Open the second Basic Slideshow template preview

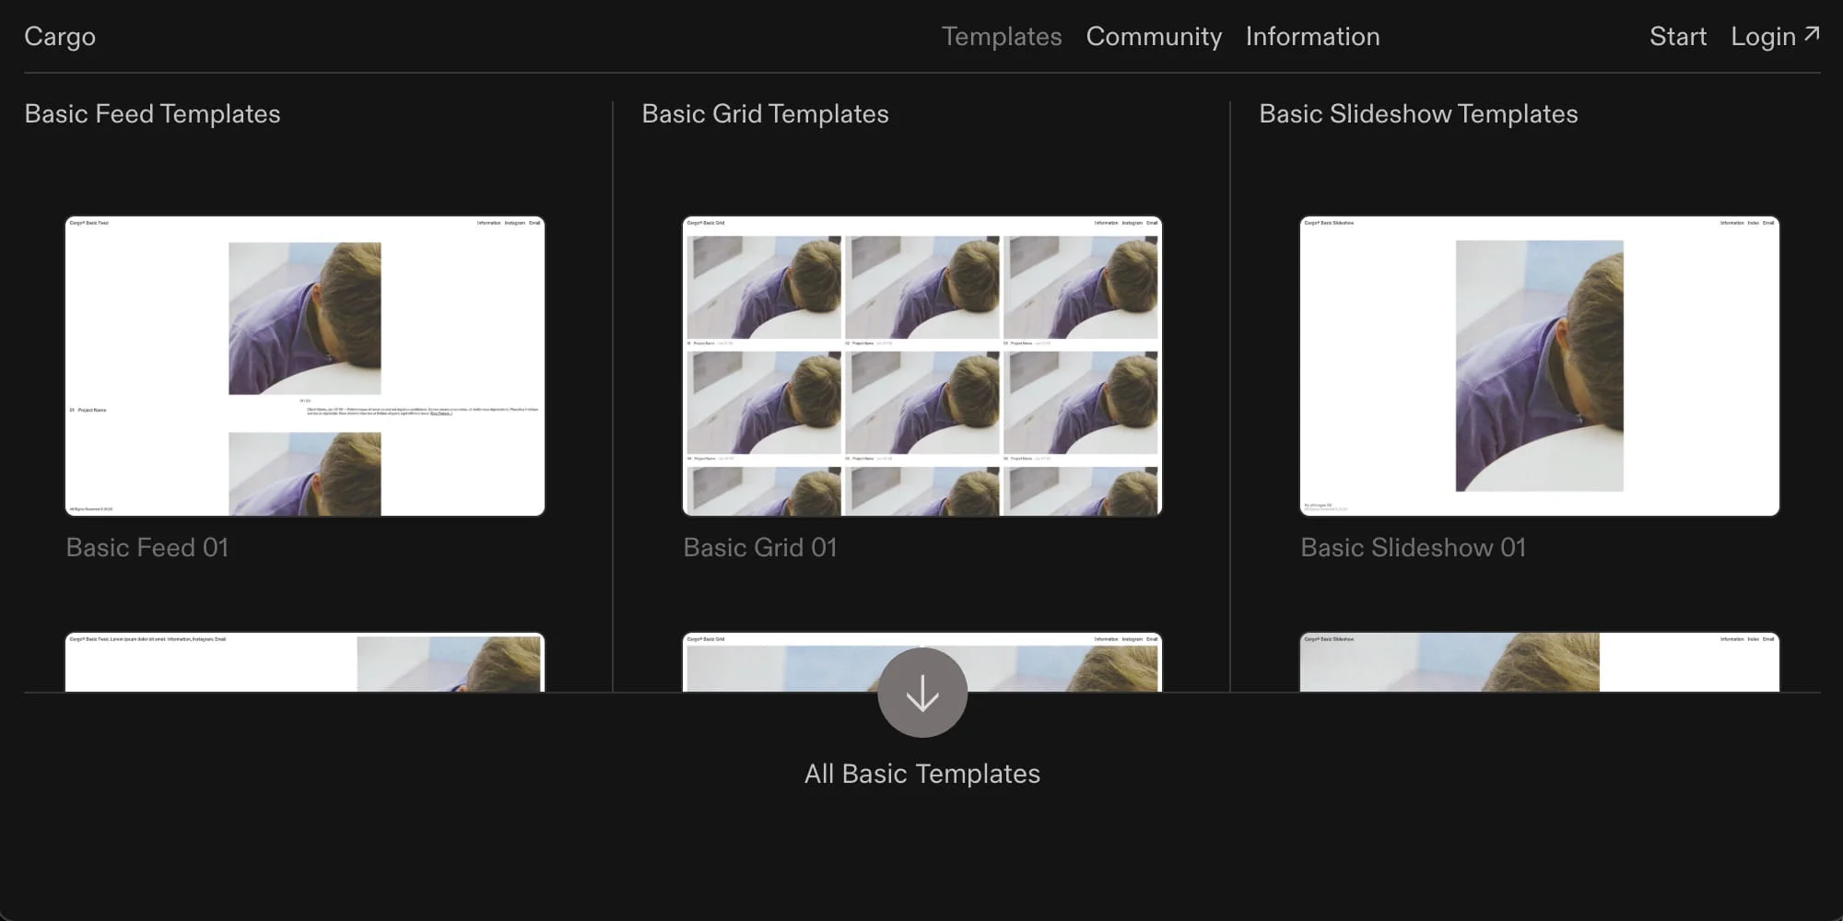pyautogui.click(x=1540, y=662)
